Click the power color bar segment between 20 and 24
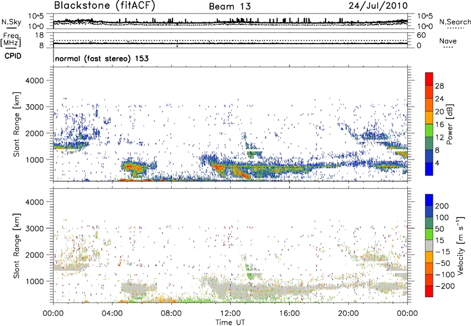The width and height of the screenshot is (471, 326). click(x=429, y=105)
